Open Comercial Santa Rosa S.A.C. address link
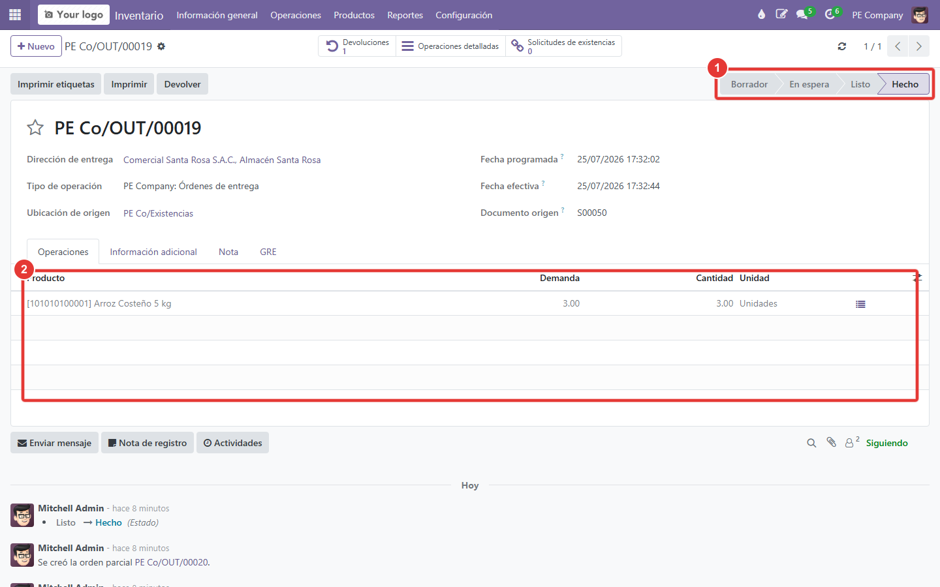 (x=222, y=160)
